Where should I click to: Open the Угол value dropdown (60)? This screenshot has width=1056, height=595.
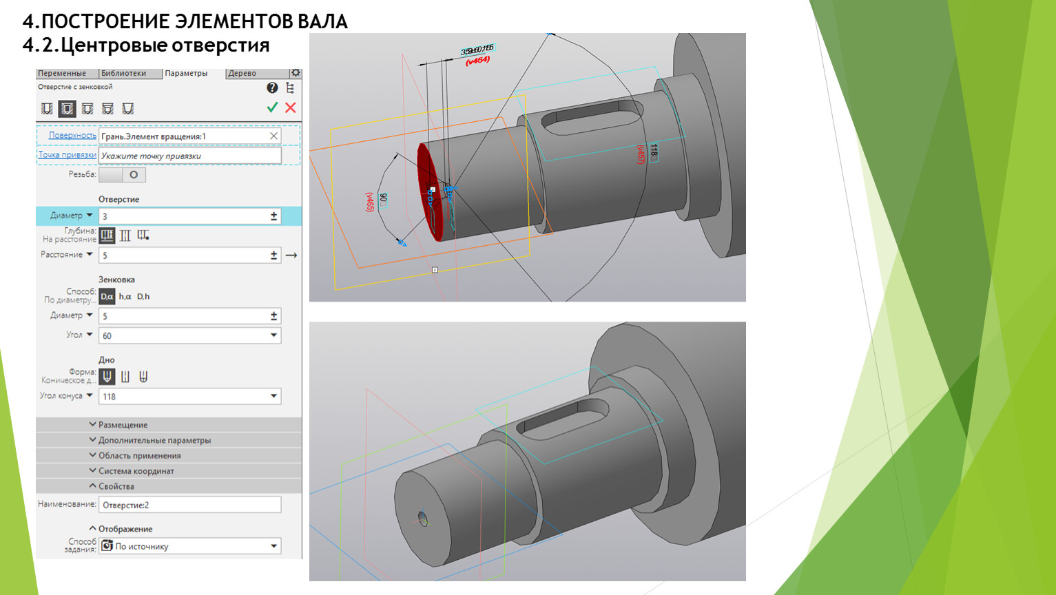point(273,335)
